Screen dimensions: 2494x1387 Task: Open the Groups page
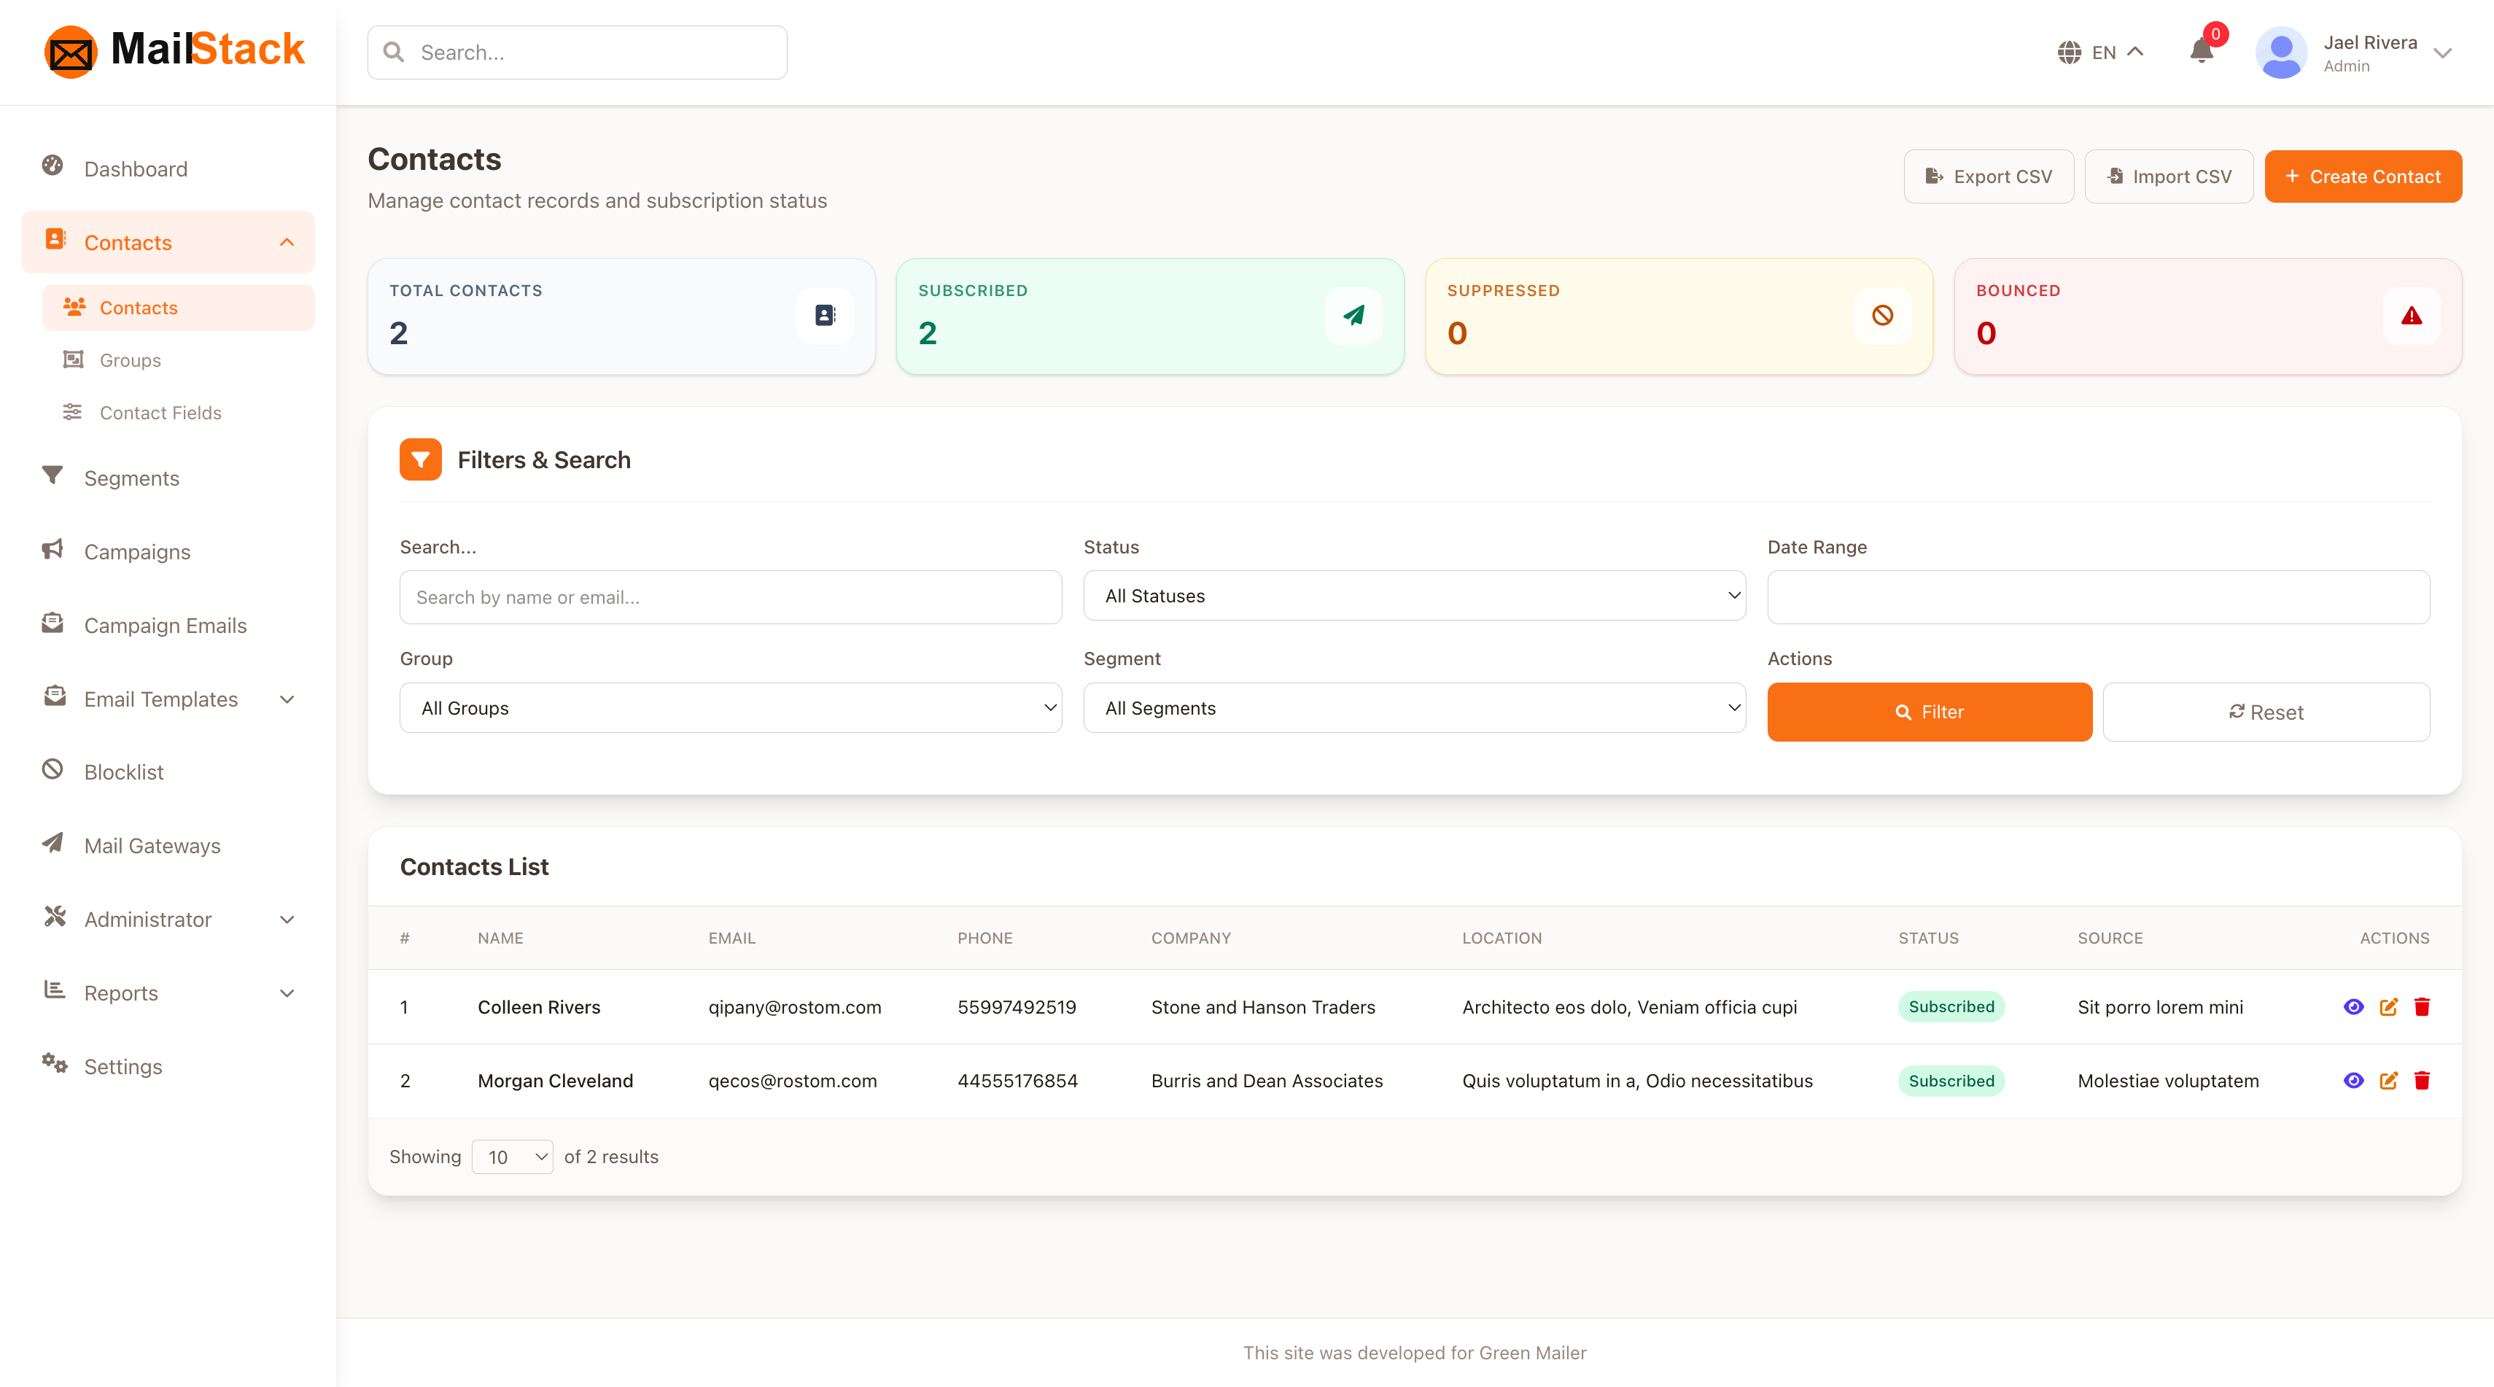178,360
